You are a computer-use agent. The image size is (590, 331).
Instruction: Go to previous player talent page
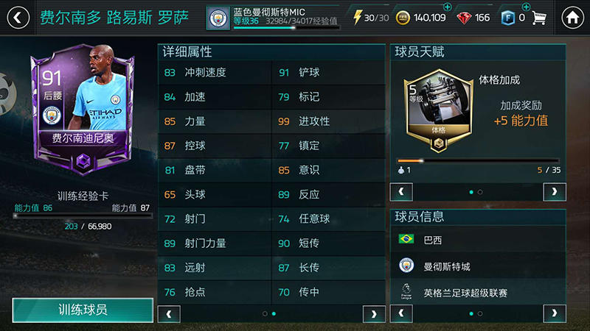401,192
